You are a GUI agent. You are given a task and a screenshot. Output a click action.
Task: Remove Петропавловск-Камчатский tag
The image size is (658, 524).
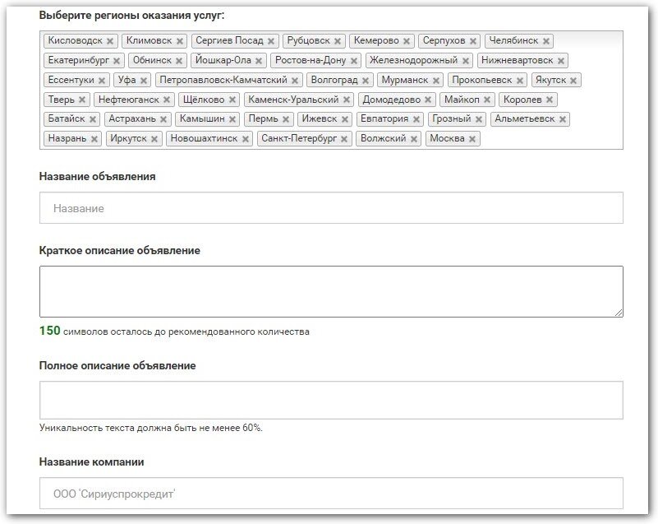(x=295, y=81)
